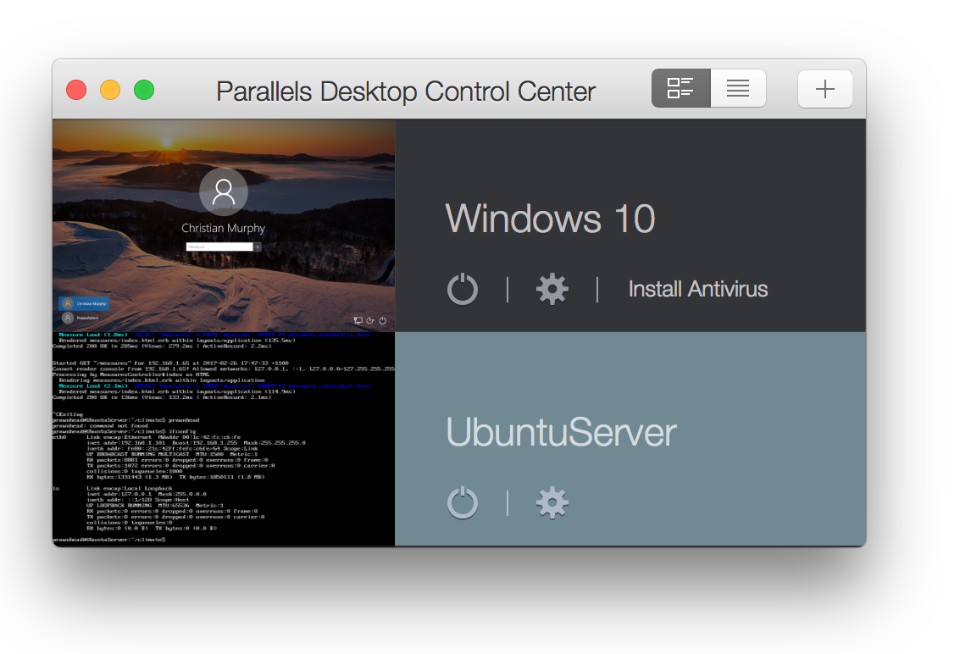Power on the UbuntuServer VM
The image size is (971, 654).
(x=463, y=502)
